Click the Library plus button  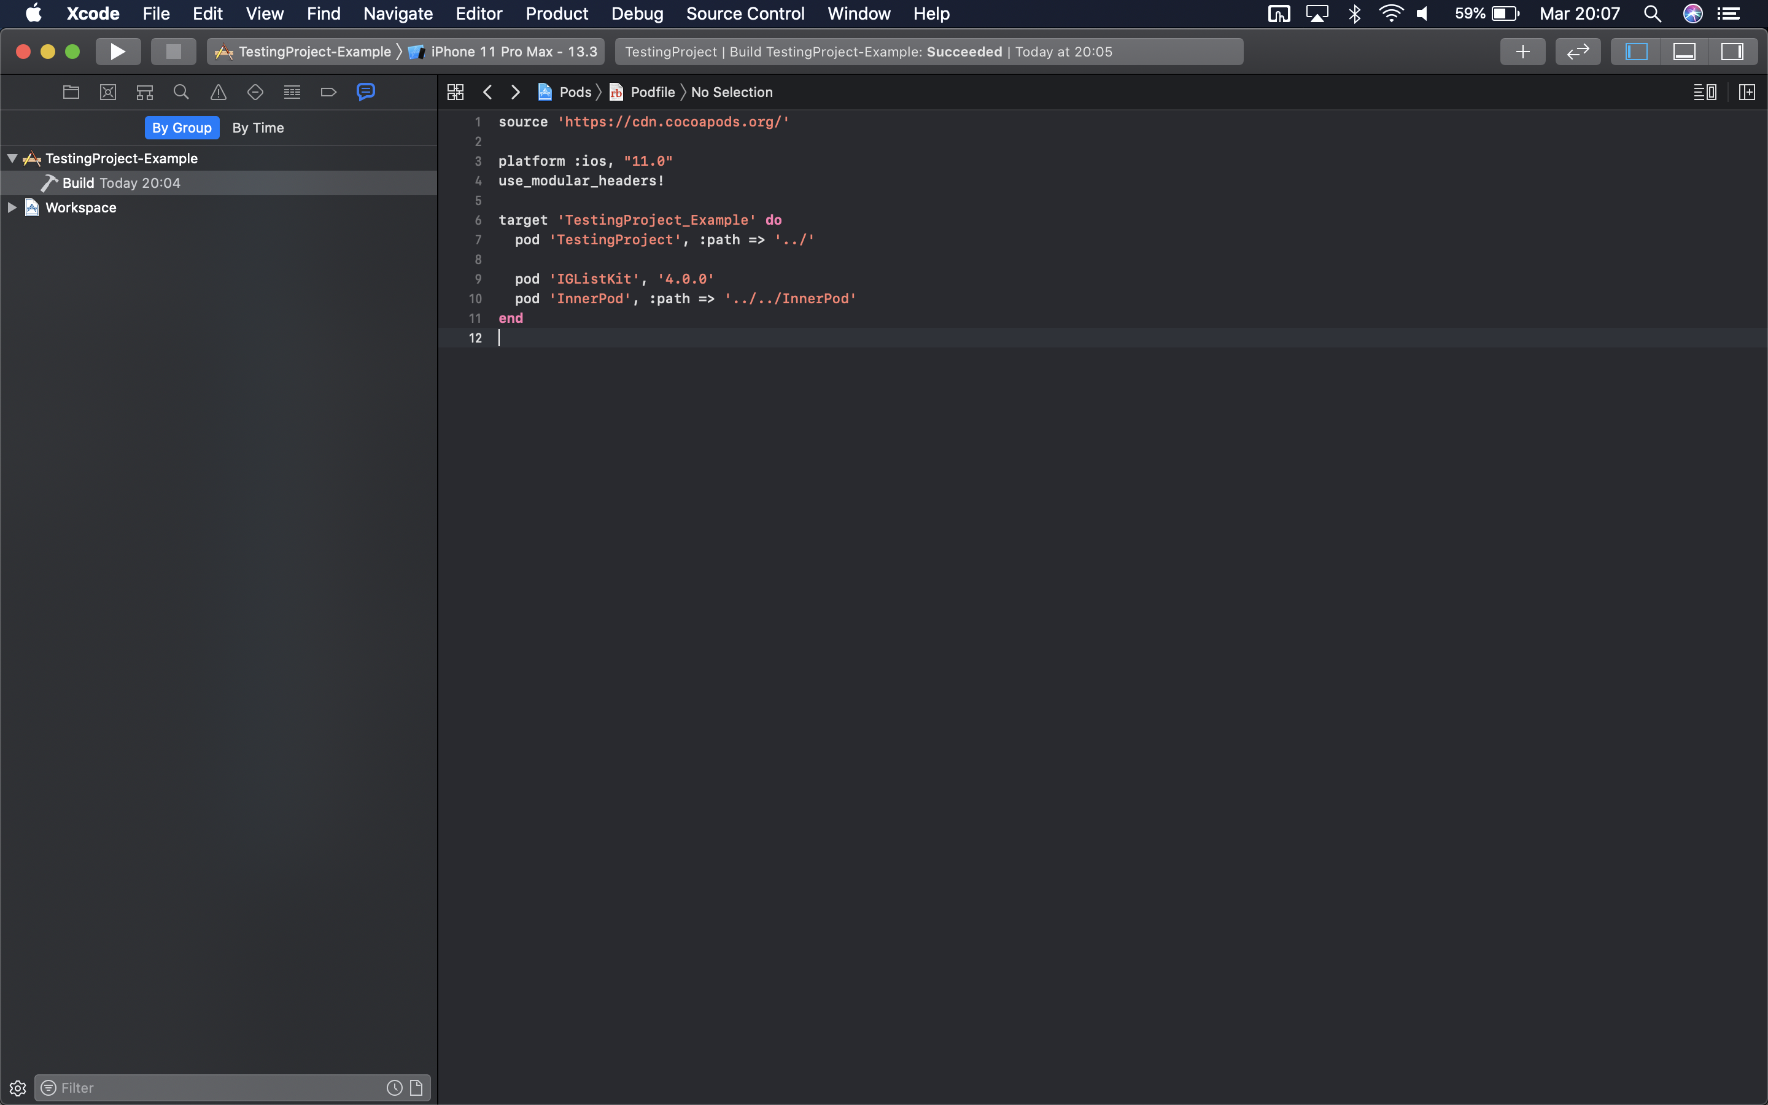(1522, 52)
